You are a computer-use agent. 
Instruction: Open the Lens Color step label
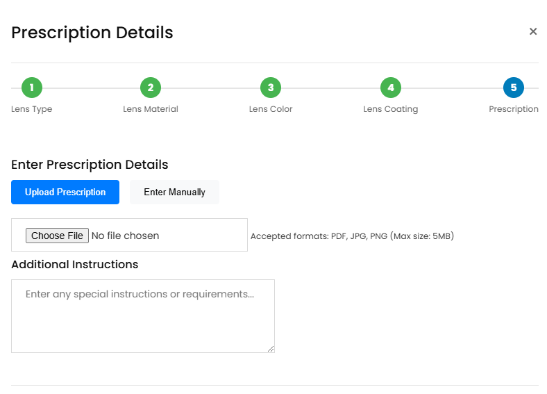271,109
